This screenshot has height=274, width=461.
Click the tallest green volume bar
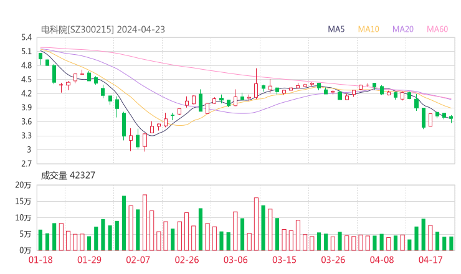coord(124,223)
